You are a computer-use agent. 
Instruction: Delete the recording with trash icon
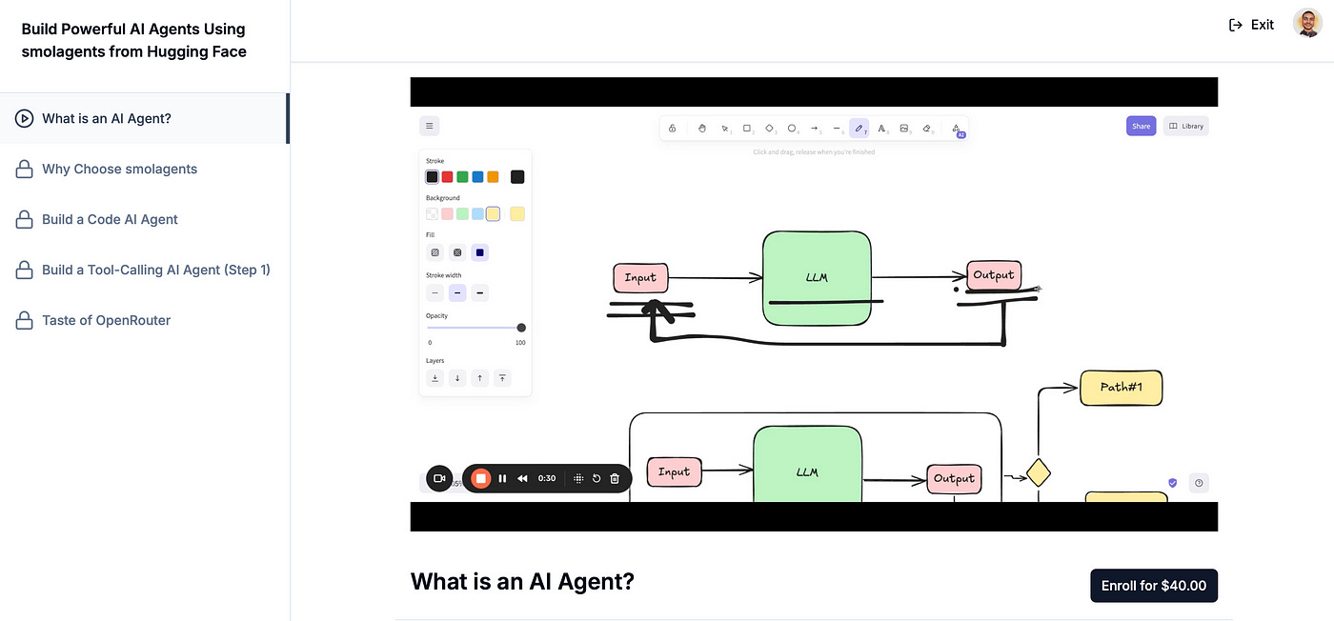pyautogui.click(x=615, y=478)
